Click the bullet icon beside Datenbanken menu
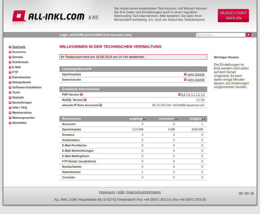The height and width of the screenshot is (214, 260). (x=10, y=77)
